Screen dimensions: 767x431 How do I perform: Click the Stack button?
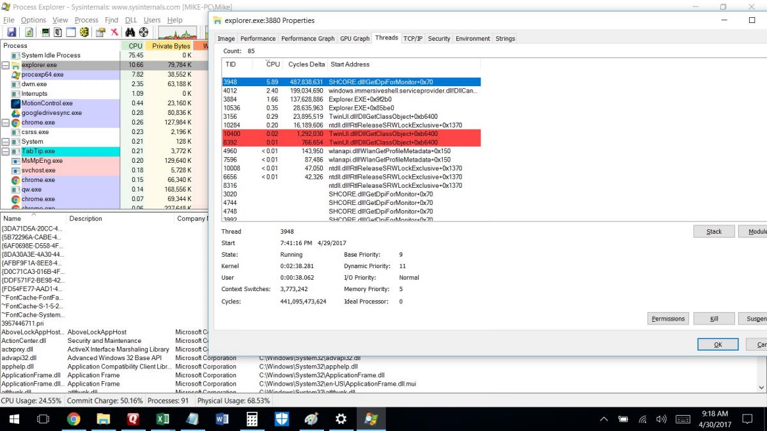tap(714, 231)
